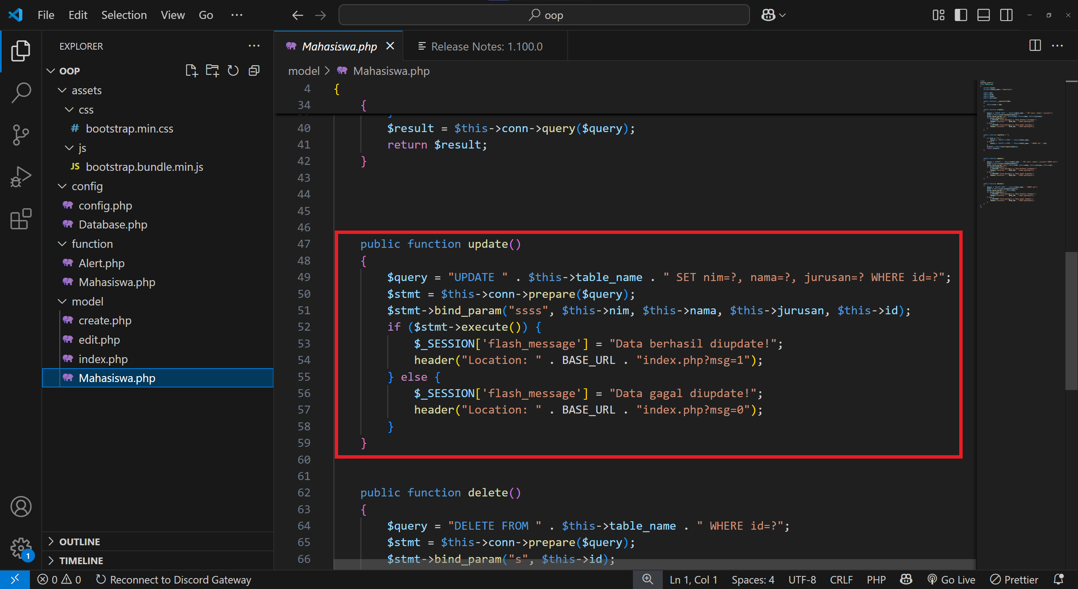Open the Source Control view

[21, 135]
